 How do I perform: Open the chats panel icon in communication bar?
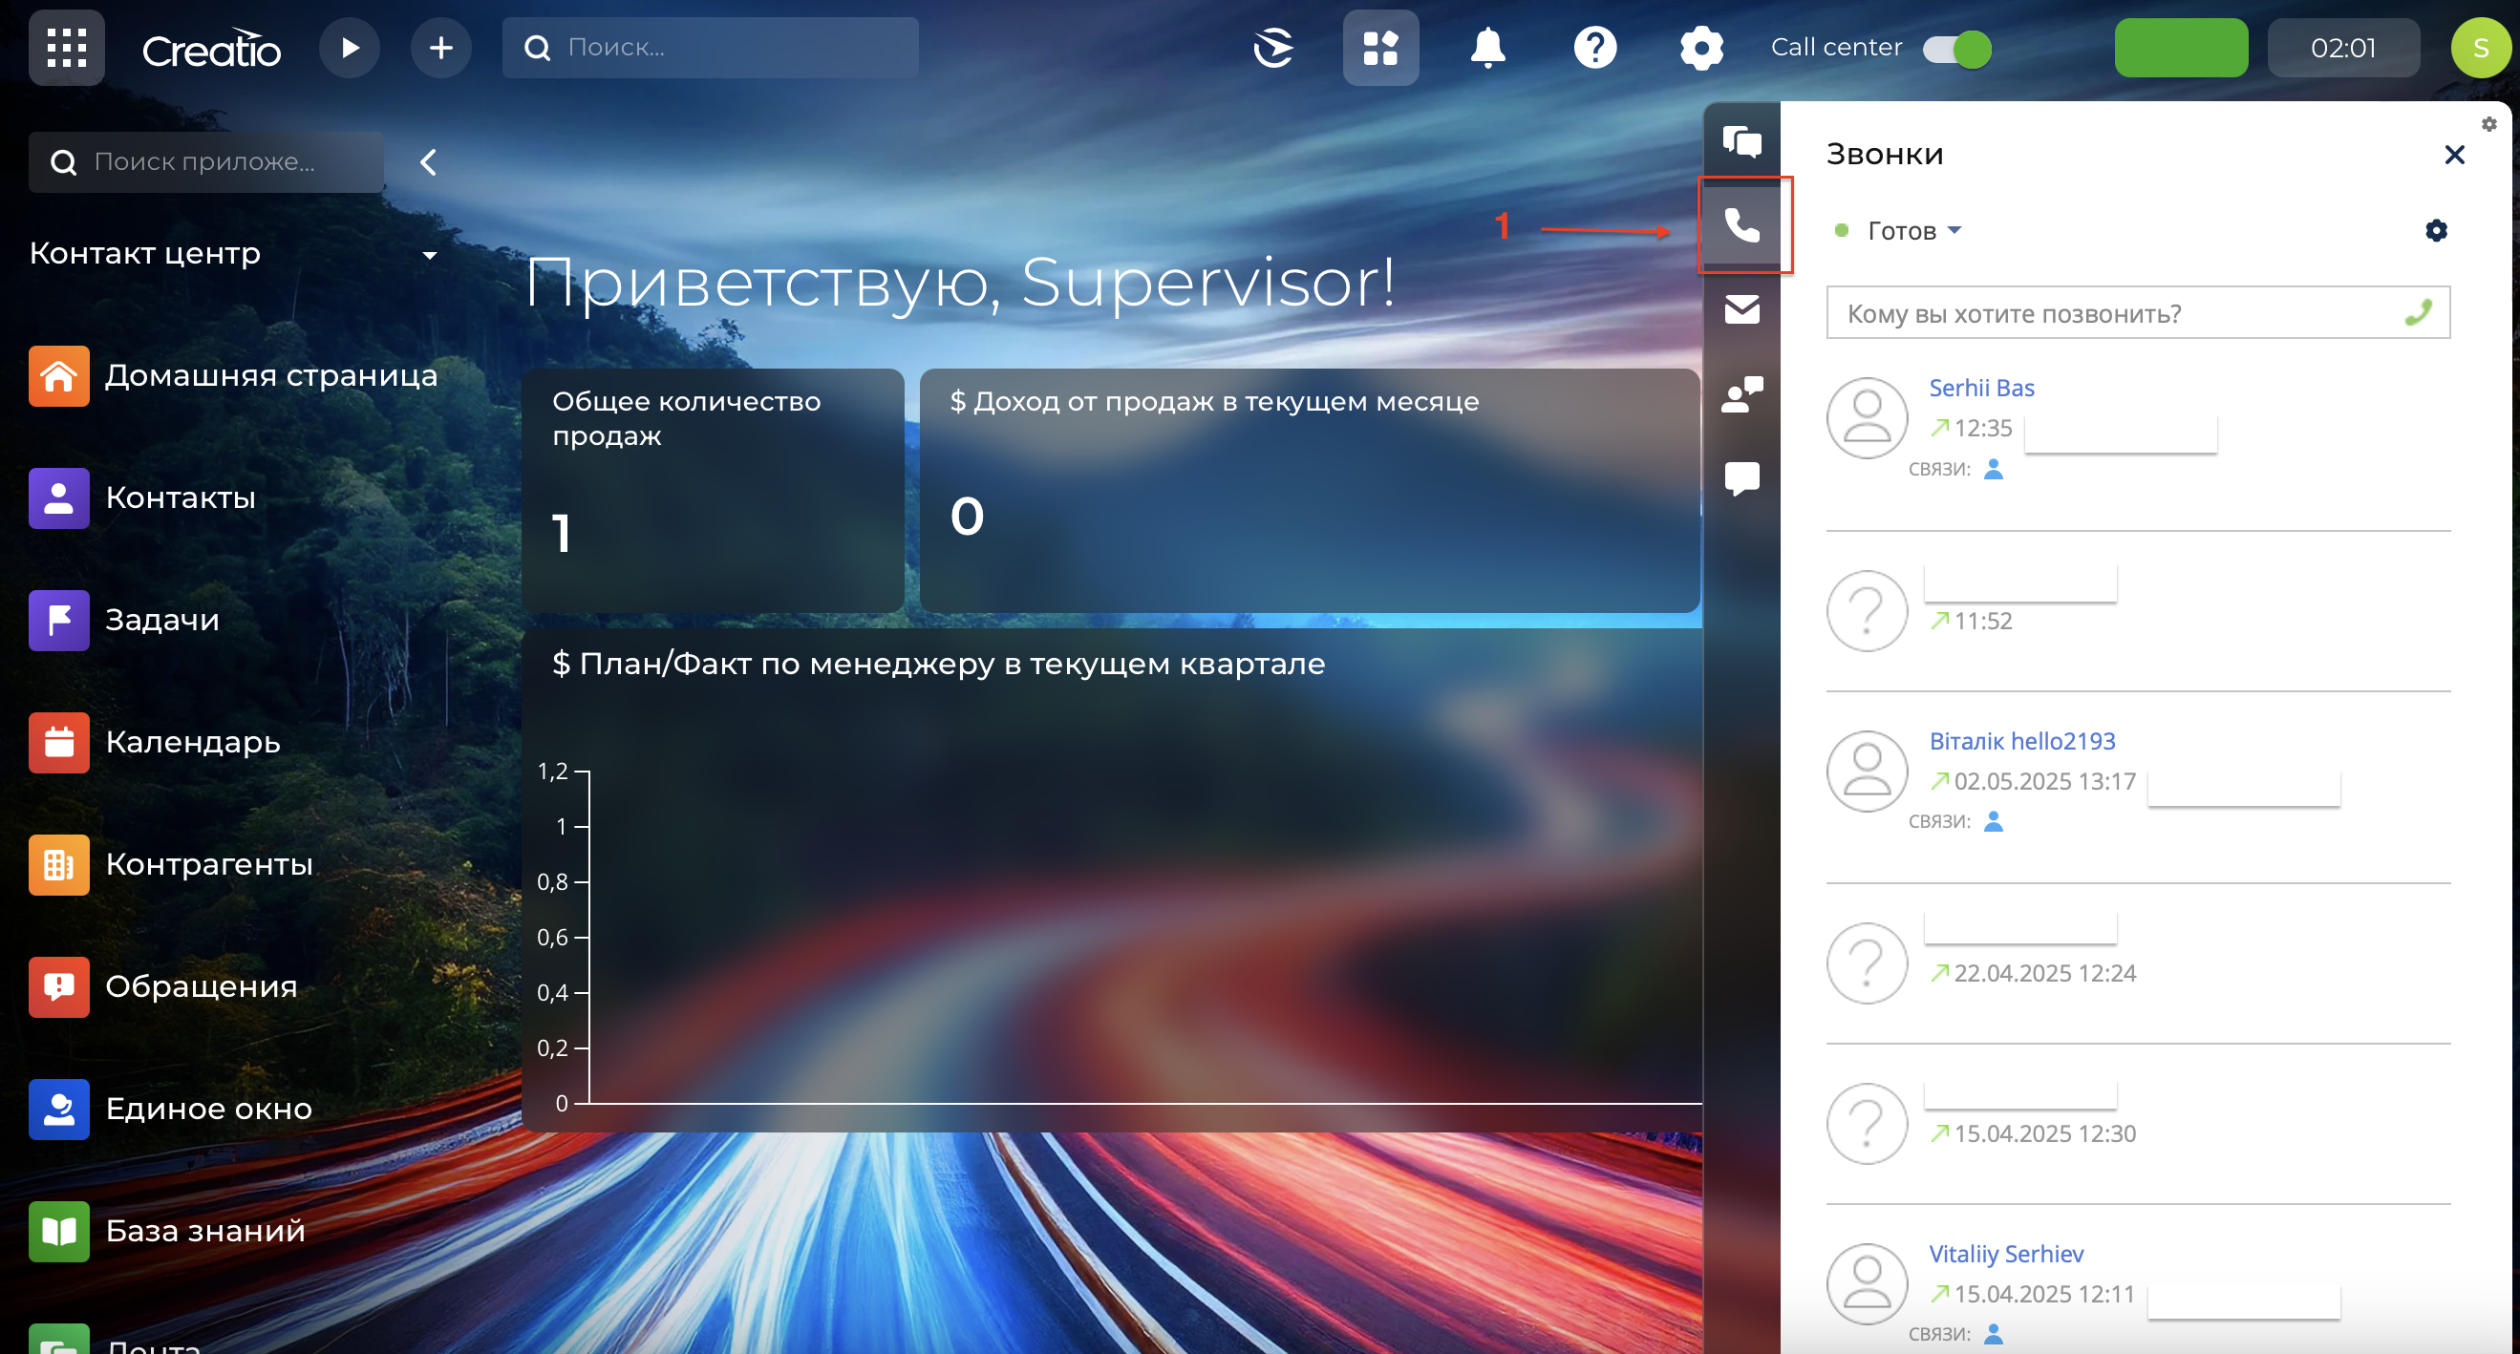pos(1741,141)
